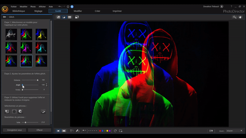Select the yellow-blue glitch preset thumbnail
This screenshot has height=138, width=246.
point(41,34)
